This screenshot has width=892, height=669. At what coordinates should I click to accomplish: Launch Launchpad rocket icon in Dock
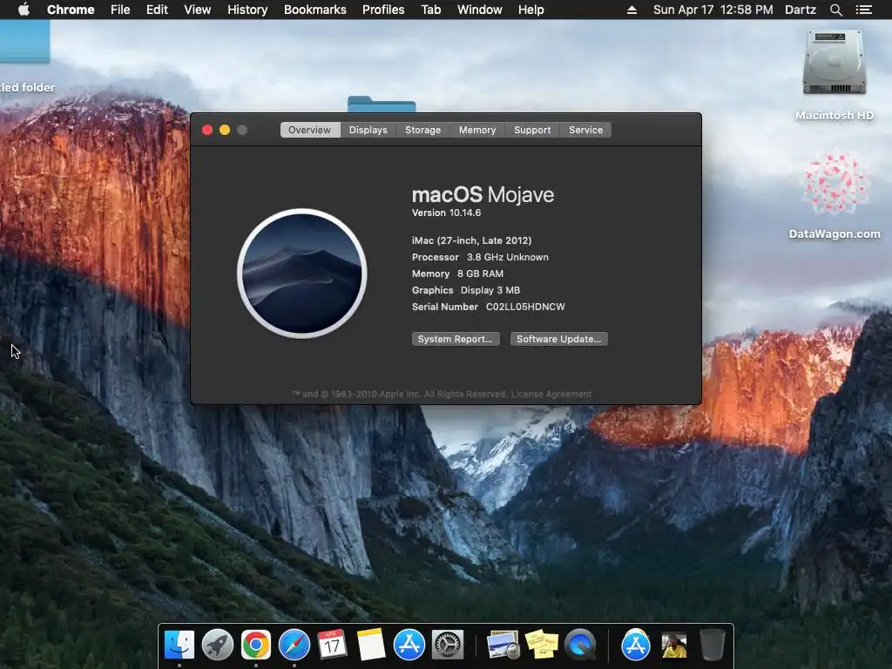(x=217, y=645)
